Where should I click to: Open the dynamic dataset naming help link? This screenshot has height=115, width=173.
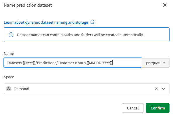tap(46, 22)
